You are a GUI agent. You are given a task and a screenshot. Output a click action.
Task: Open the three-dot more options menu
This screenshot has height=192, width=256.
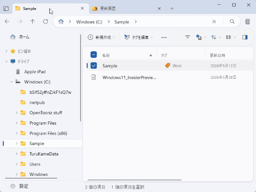(164, 37)
